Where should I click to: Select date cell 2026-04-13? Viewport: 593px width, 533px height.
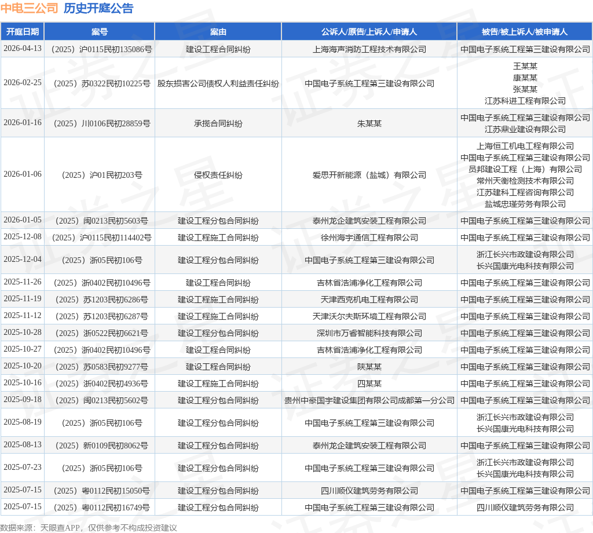(x=23, y=49)
